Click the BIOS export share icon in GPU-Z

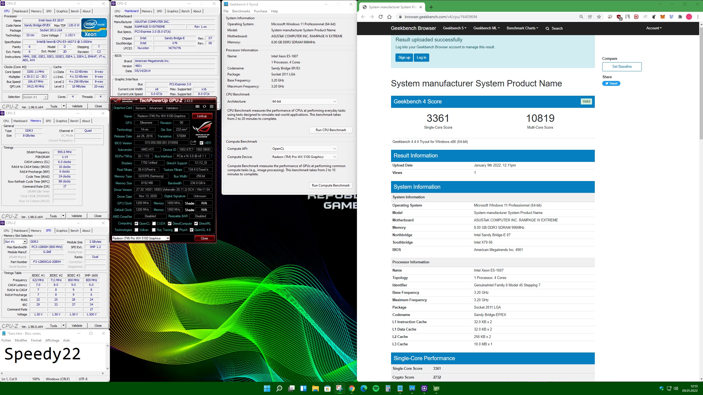[x=194, y=143]
